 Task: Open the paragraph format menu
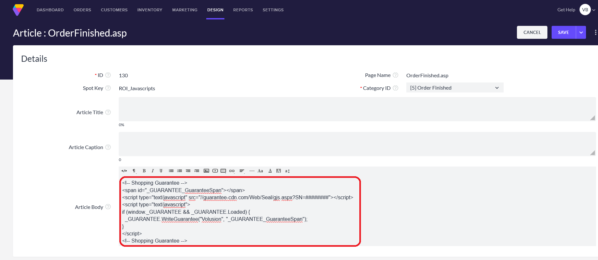pos(134,171)
